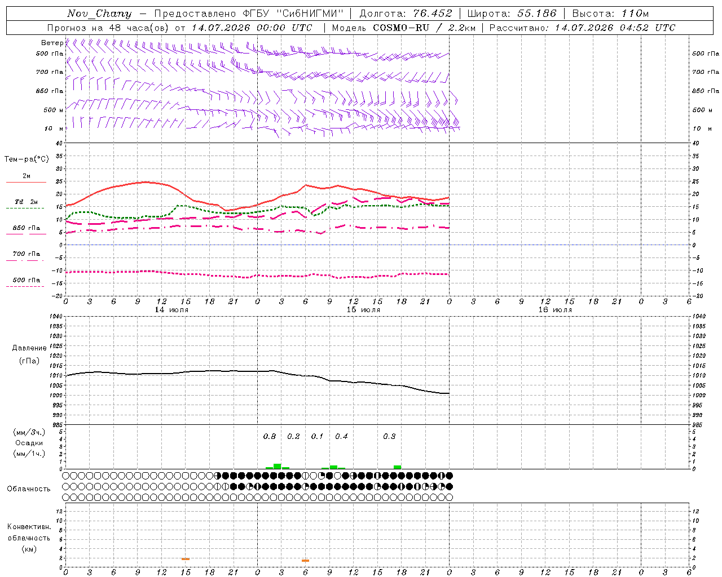Image resolution: width=722 pixels, height=577 pixels.
Task: Click the 500 гПа dotted legend entry
Action: [26, 282]
